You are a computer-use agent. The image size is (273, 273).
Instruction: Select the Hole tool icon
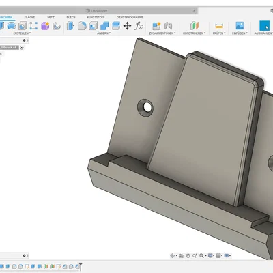click(x=23, y=26)
